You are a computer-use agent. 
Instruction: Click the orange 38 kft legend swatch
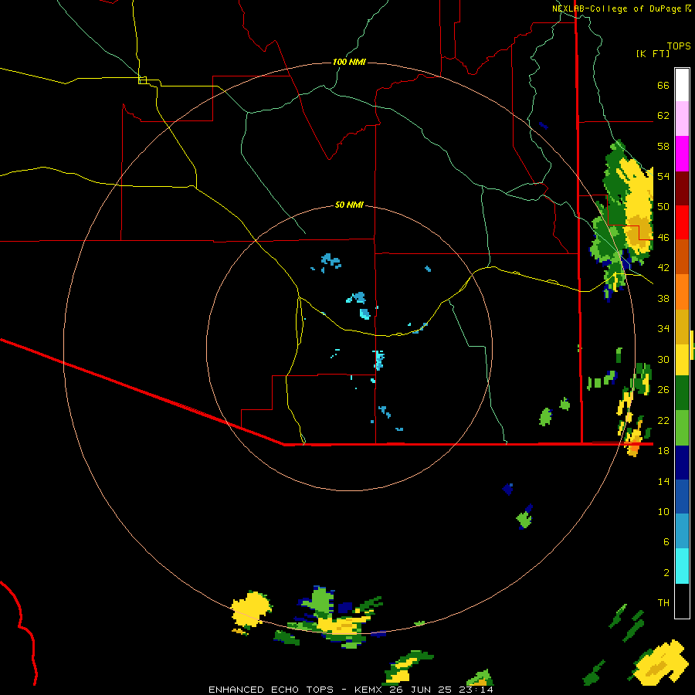[x=682, y=292]
